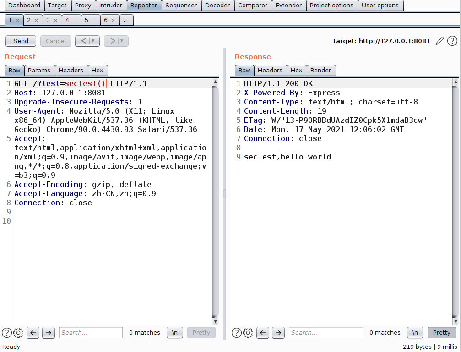Click the Target: http://127.0.0.1:8081 label
This screenshot has width=461, height=352.
pyautogui.click(x=381, y=41)
